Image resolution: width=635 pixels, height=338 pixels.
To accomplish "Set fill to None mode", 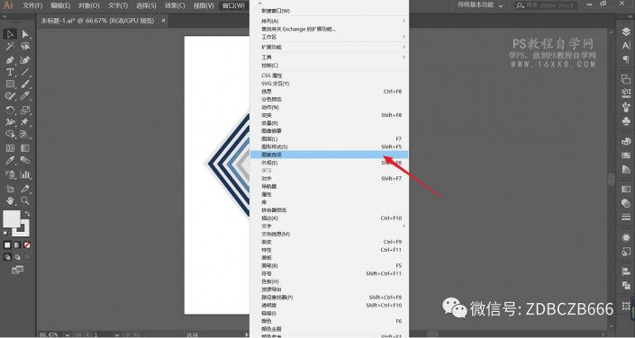I will click(x=27, y=245).
